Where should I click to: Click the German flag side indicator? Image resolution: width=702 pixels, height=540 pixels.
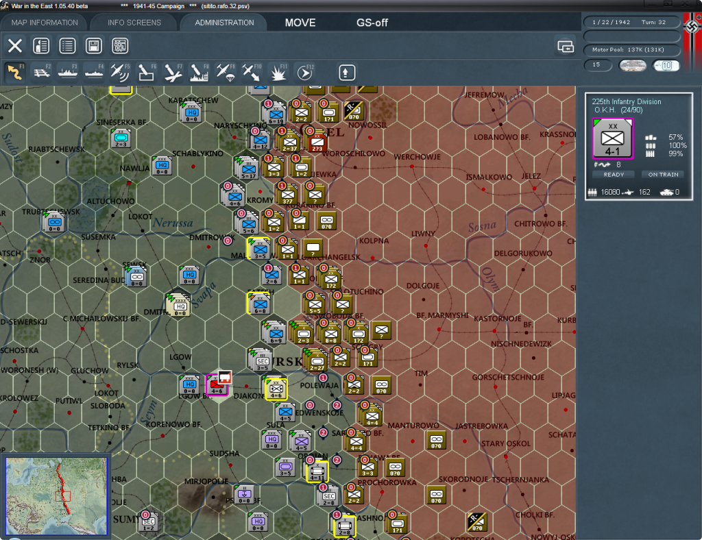point(692,42)
